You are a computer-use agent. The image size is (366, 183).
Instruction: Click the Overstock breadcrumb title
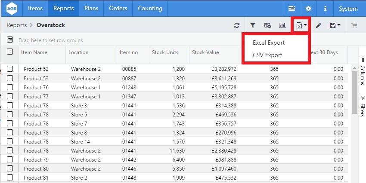pyautogui.click(x=51, y=25)
